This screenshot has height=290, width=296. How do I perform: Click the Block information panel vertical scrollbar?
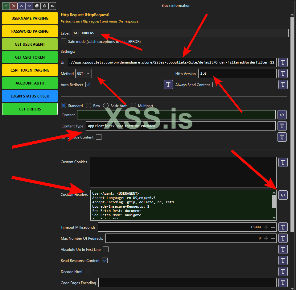292,125
